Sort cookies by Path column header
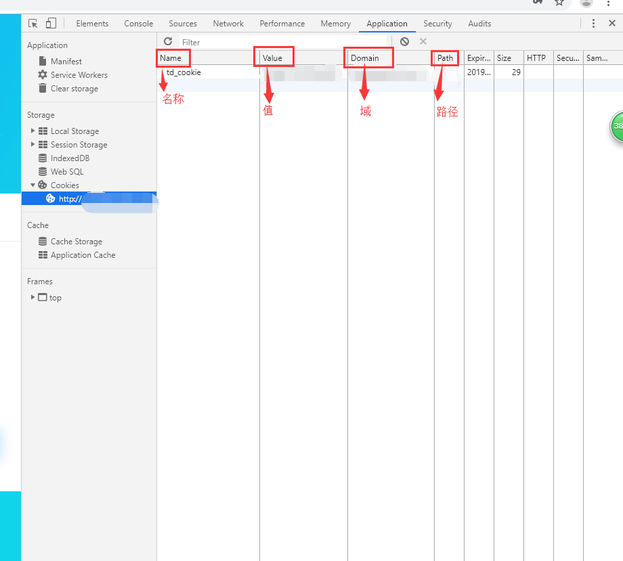This screenshot has height=561, width=623. pyautogui.click(x=449, y=58)
